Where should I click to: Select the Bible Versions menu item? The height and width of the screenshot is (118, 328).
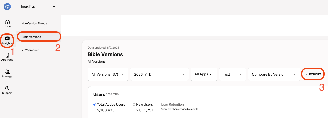pyautogui.click(x=39, y=37)
